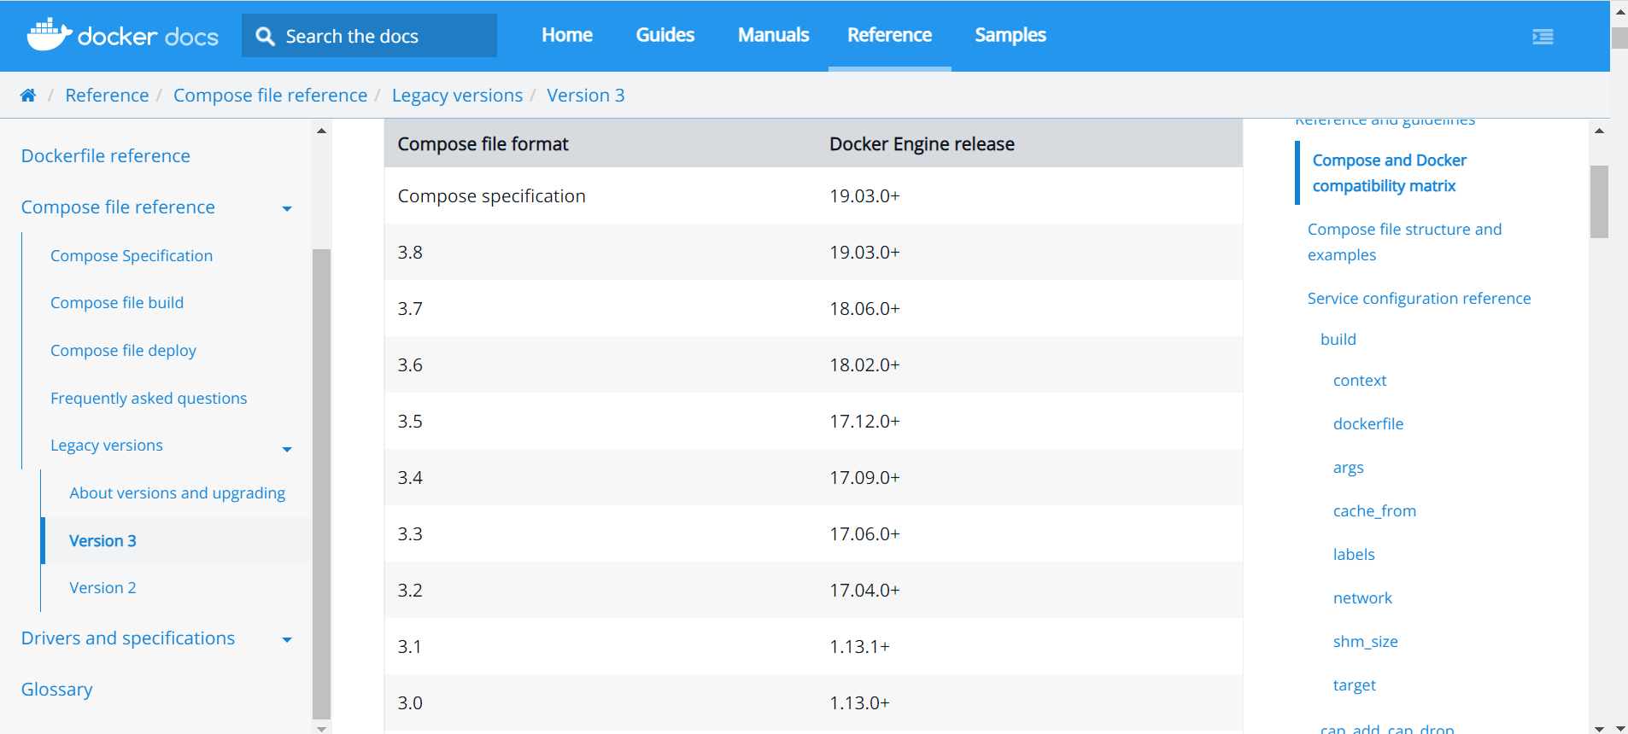1628x734 pixels.
Task: Open Compose Specification sidebar link
Action: coord(132,255)
